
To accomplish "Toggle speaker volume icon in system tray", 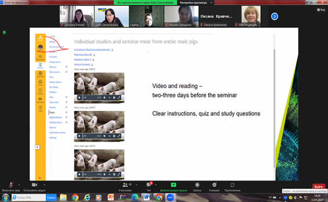I will tap(296, 198).
